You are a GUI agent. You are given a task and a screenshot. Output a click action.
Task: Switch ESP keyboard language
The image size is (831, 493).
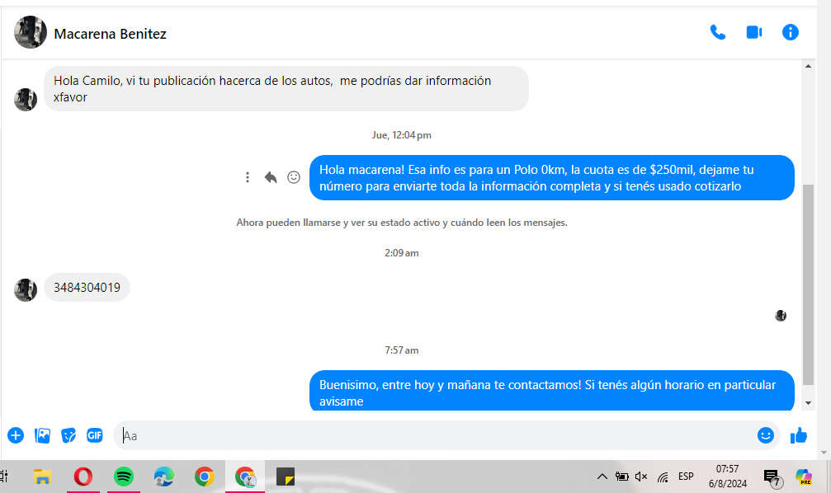(686, 477)
